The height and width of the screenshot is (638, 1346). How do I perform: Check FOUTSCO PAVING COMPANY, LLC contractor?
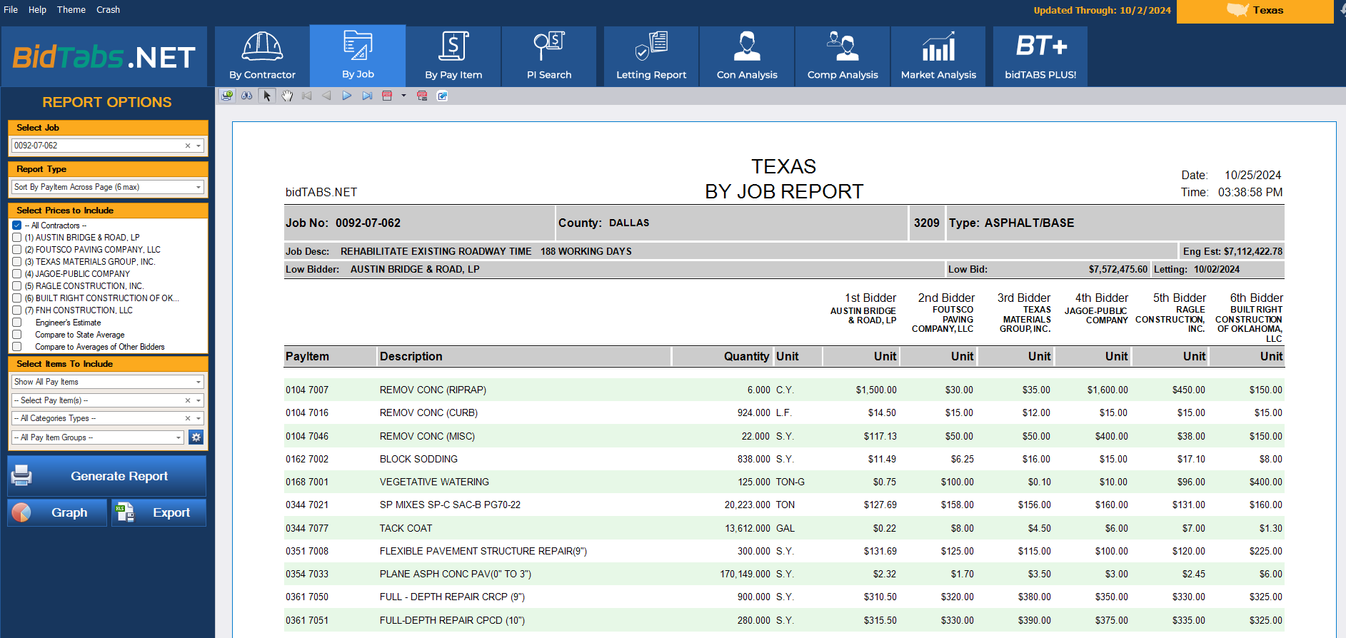(16, 250)
